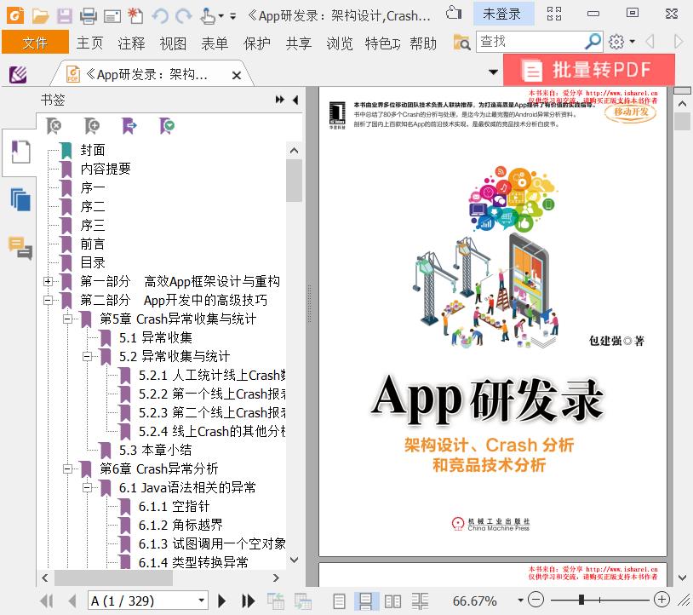Click the save disk icon
This screenshot has width=693, height=615.
click(65, 16)
